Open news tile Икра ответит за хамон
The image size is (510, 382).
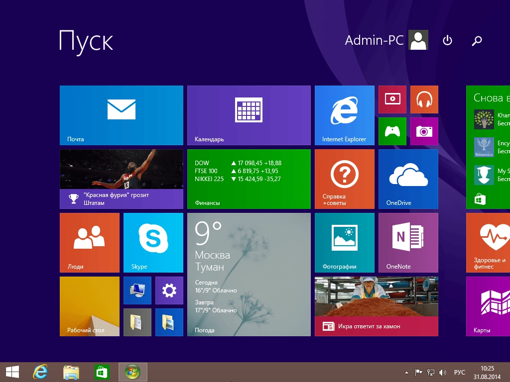pos(377,306)
